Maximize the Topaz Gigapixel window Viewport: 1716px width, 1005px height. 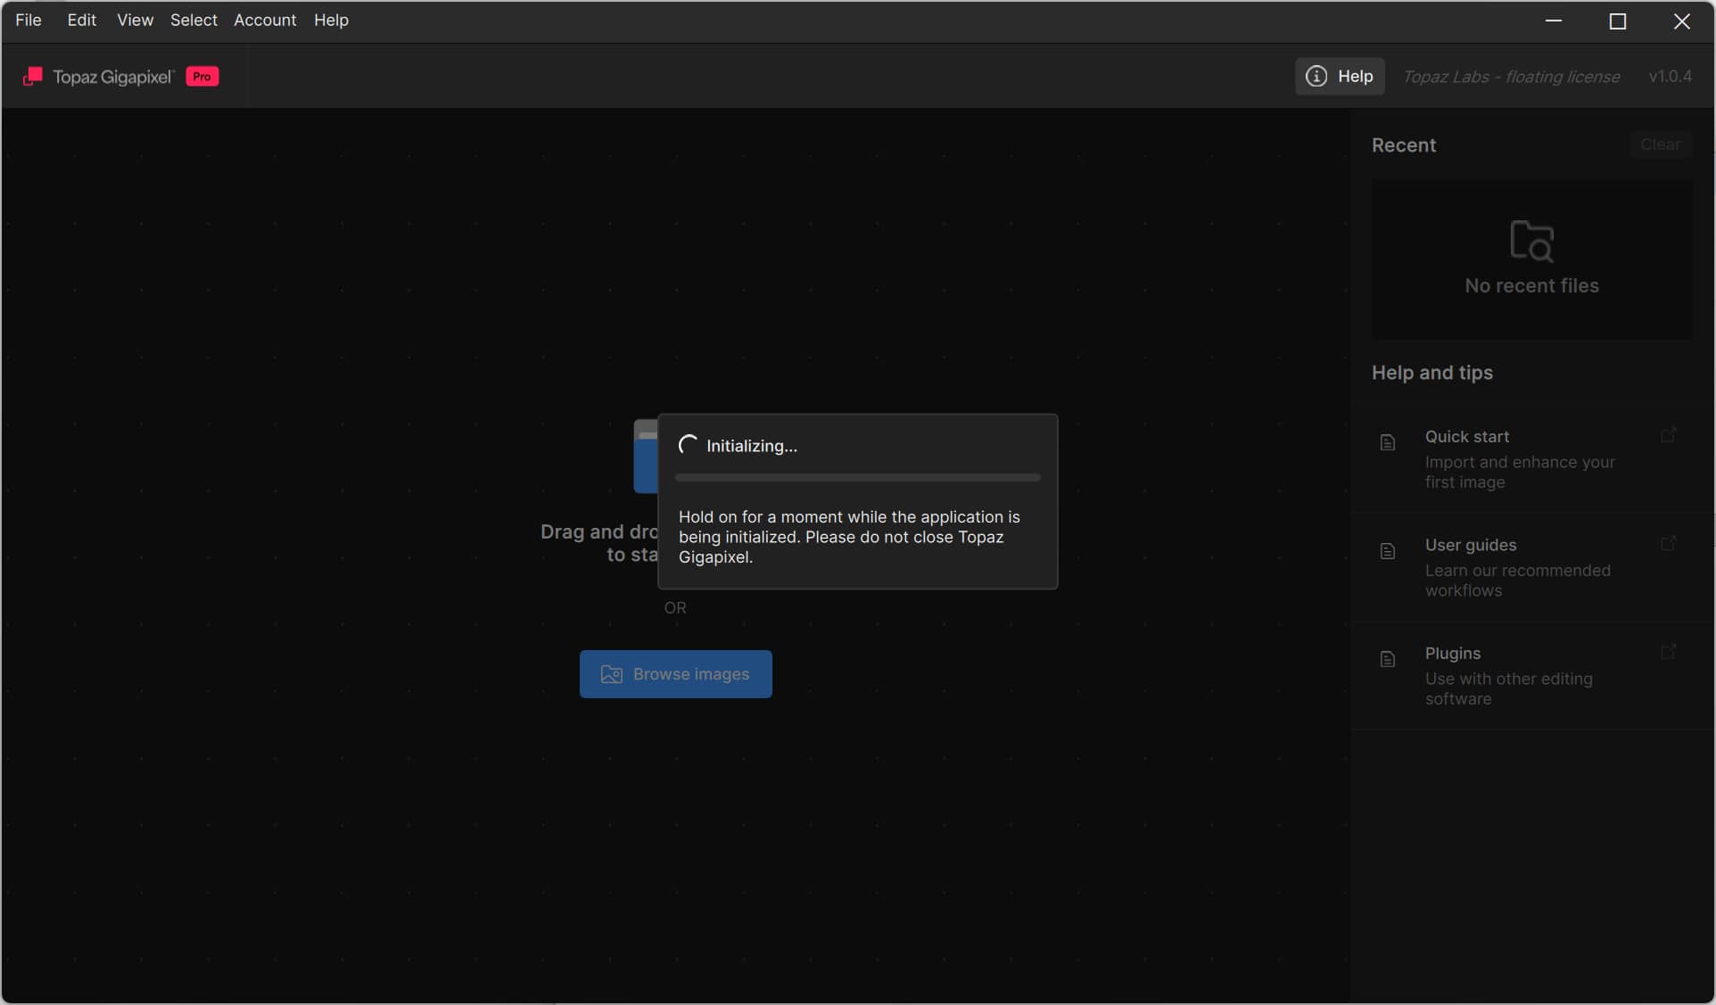tap(1617, 21)
